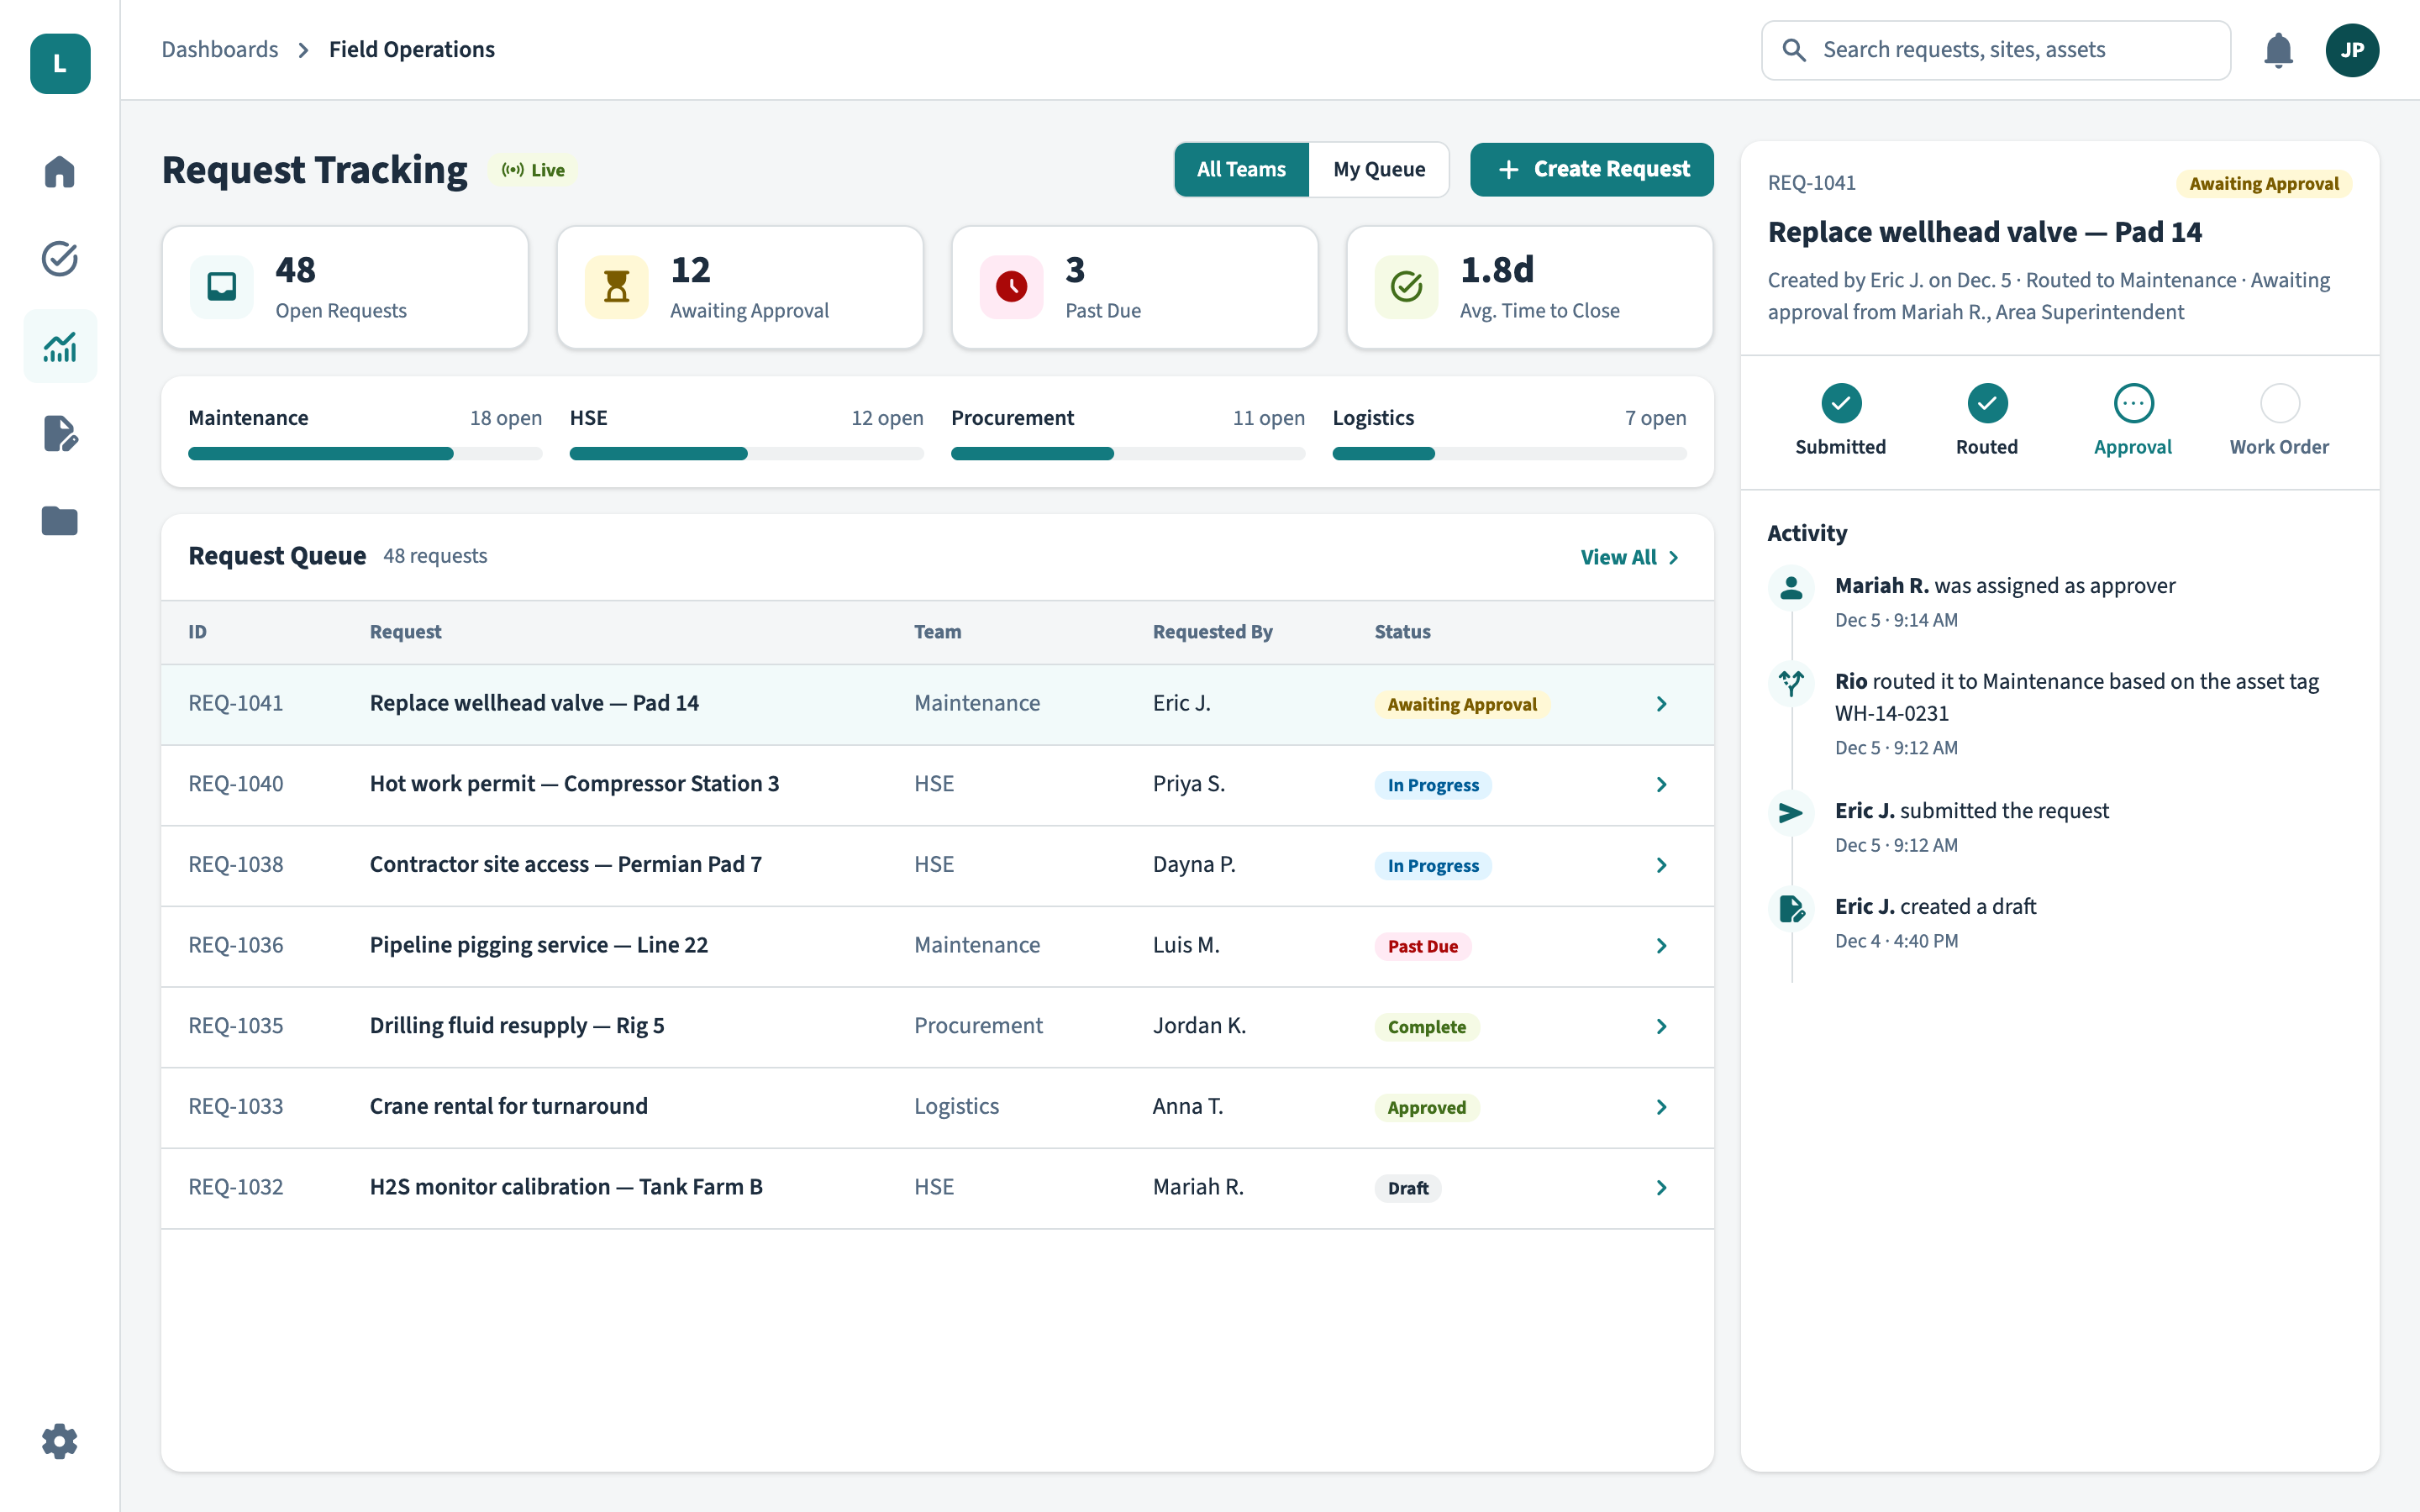Click the routing icon beside Rio's activity
The width and height of the screenshot is (2420, 1512).
coord(1791,683)
